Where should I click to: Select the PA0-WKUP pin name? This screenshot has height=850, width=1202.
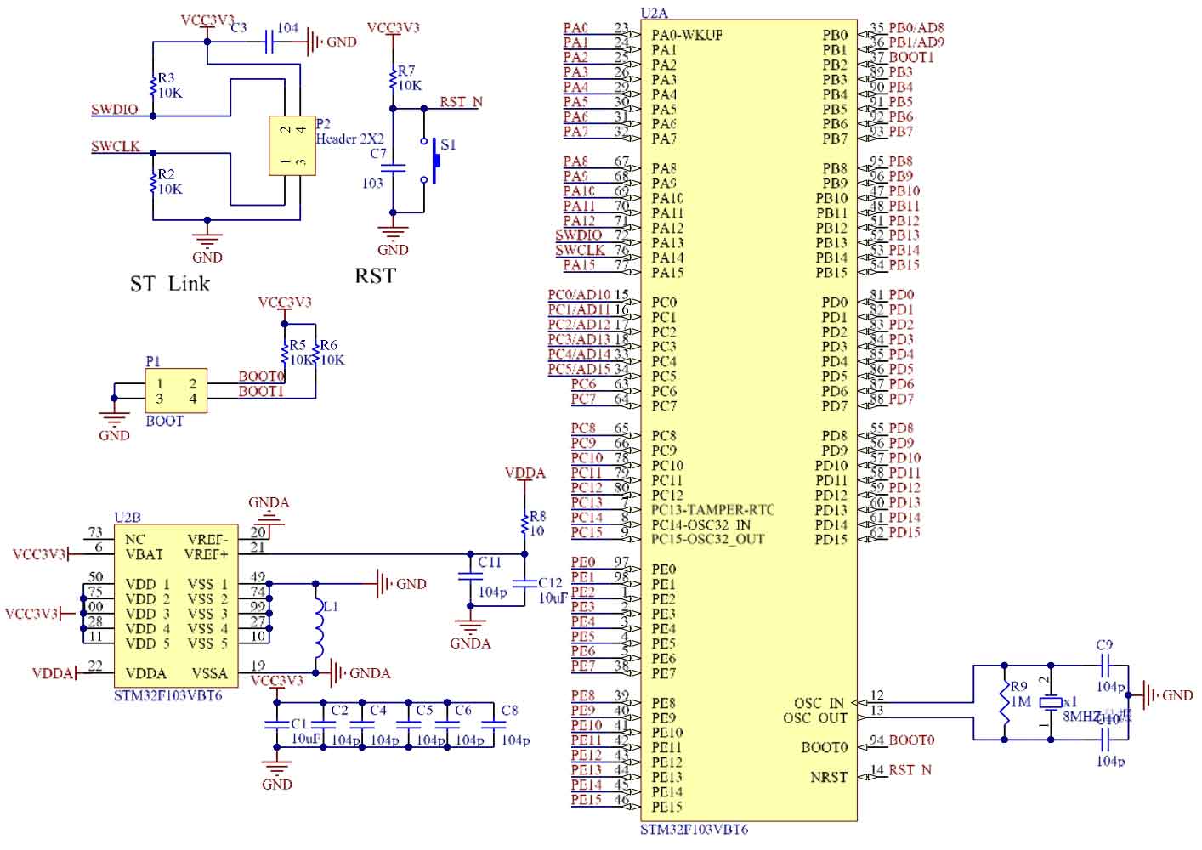pyautogui.click(x=687, y=35)
